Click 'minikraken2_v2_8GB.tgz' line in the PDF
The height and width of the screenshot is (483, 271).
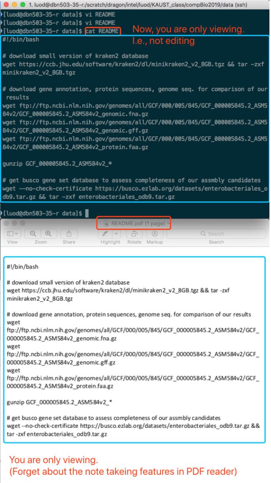click(40, 298)
